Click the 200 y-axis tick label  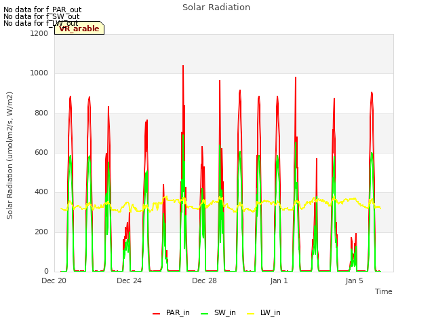(41, 232)
